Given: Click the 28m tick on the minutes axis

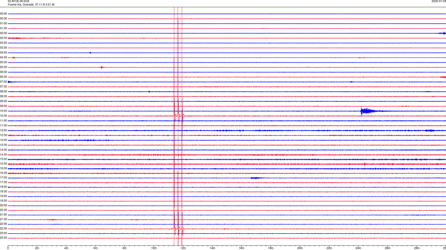Looking at the screenshot, I should [417, 248].
